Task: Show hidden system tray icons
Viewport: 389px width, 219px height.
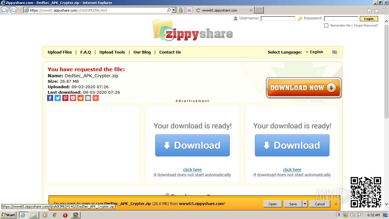Action: tap(339, 215)
